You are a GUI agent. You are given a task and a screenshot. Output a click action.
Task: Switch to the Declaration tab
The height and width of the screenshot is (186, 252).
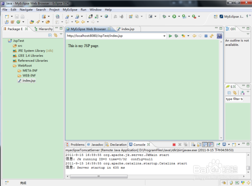pos(116,145)
